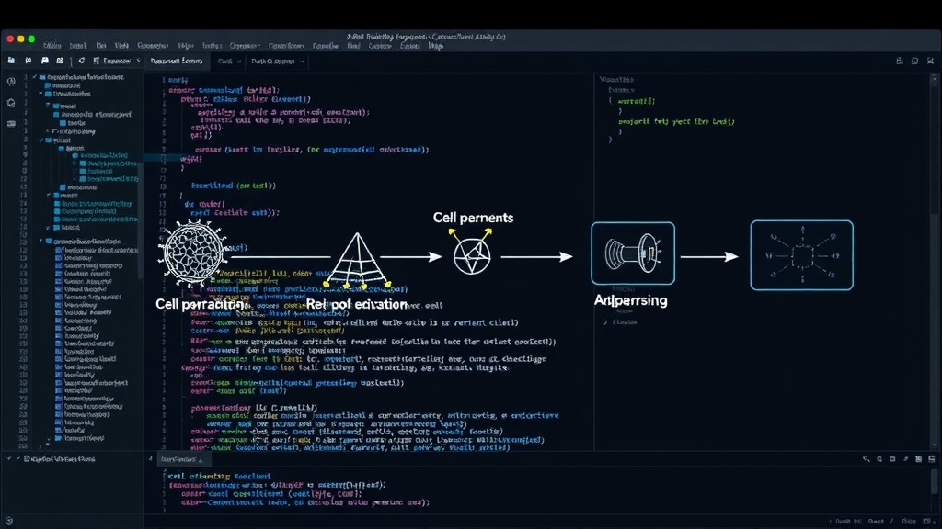Switch to the first editor tab
Screen dimensions: 942x529
click(x=176, y=62)
